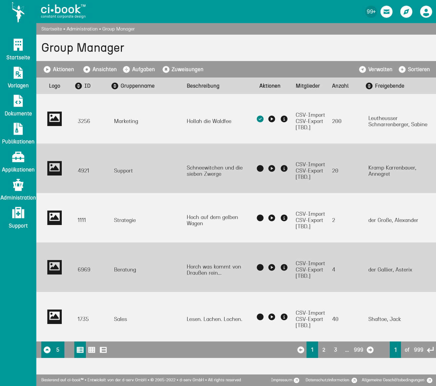The height and width of the screenshot is (386, 436).
Task: Open the Ansichten menu
Action: pyautogui.click(x=100, y=69)
